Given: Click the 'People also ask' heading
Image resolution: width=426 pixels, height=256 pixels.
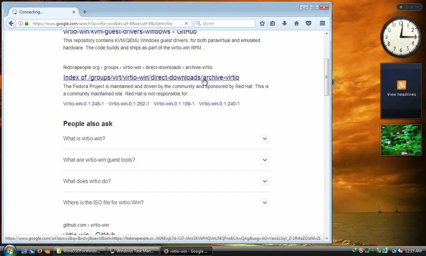Looking at the screenshot, I should pyautogui.click(x=88, y=124).
